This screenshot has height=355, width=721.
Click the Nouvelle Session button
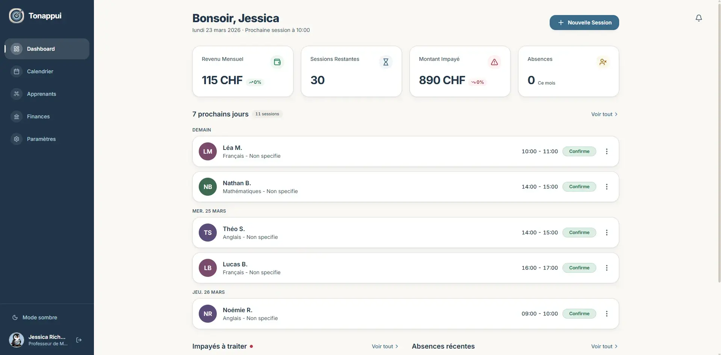coord(584,23)
